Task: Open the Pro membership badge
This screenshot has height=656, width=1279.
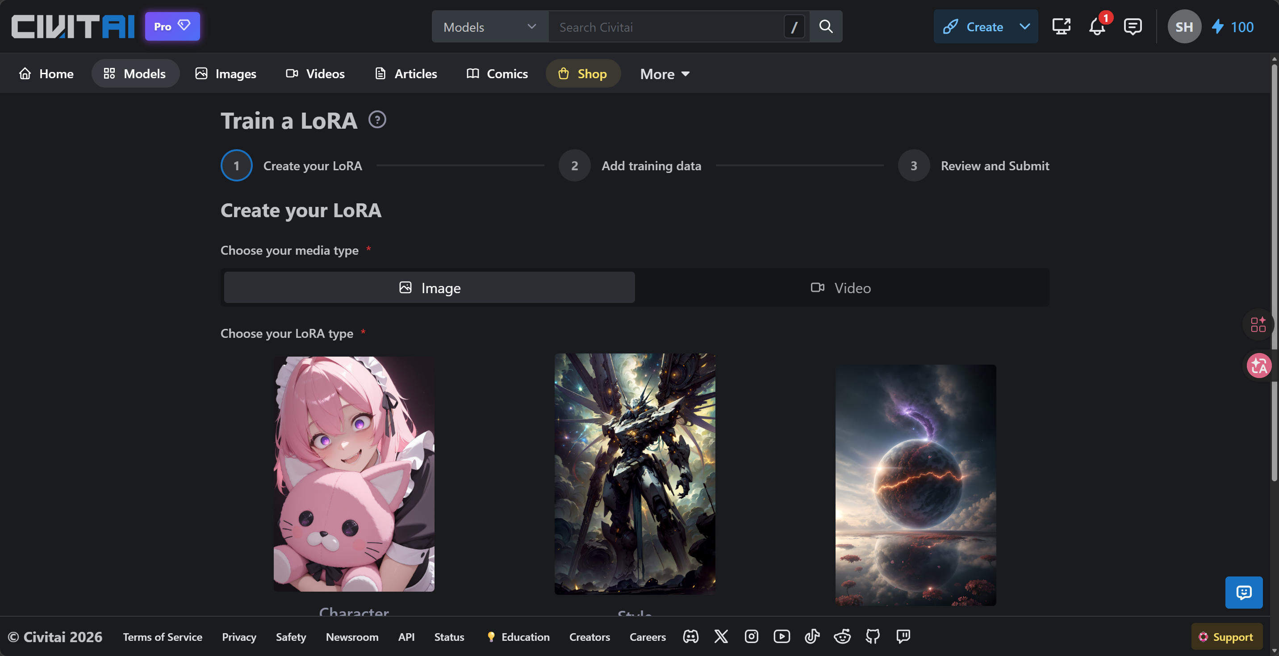Action: pyautogui.click(x=172, y=26)
